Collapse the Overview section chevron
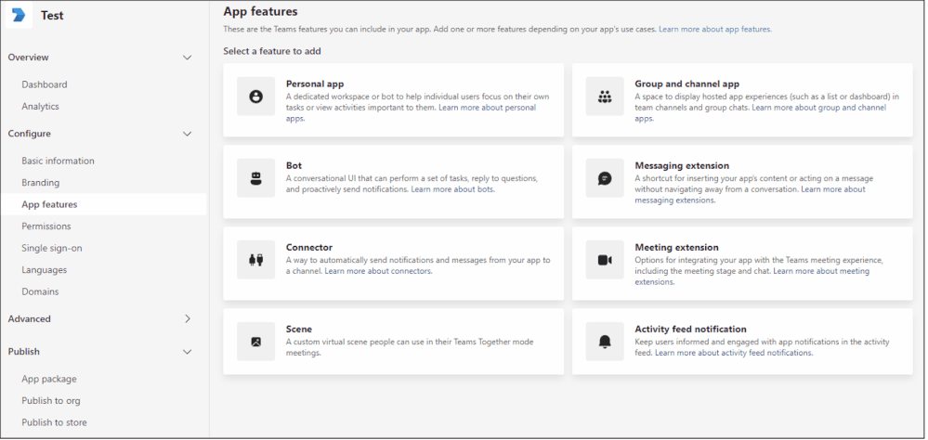The width and height of the screenshot is (928, 440). coord(187,58)
